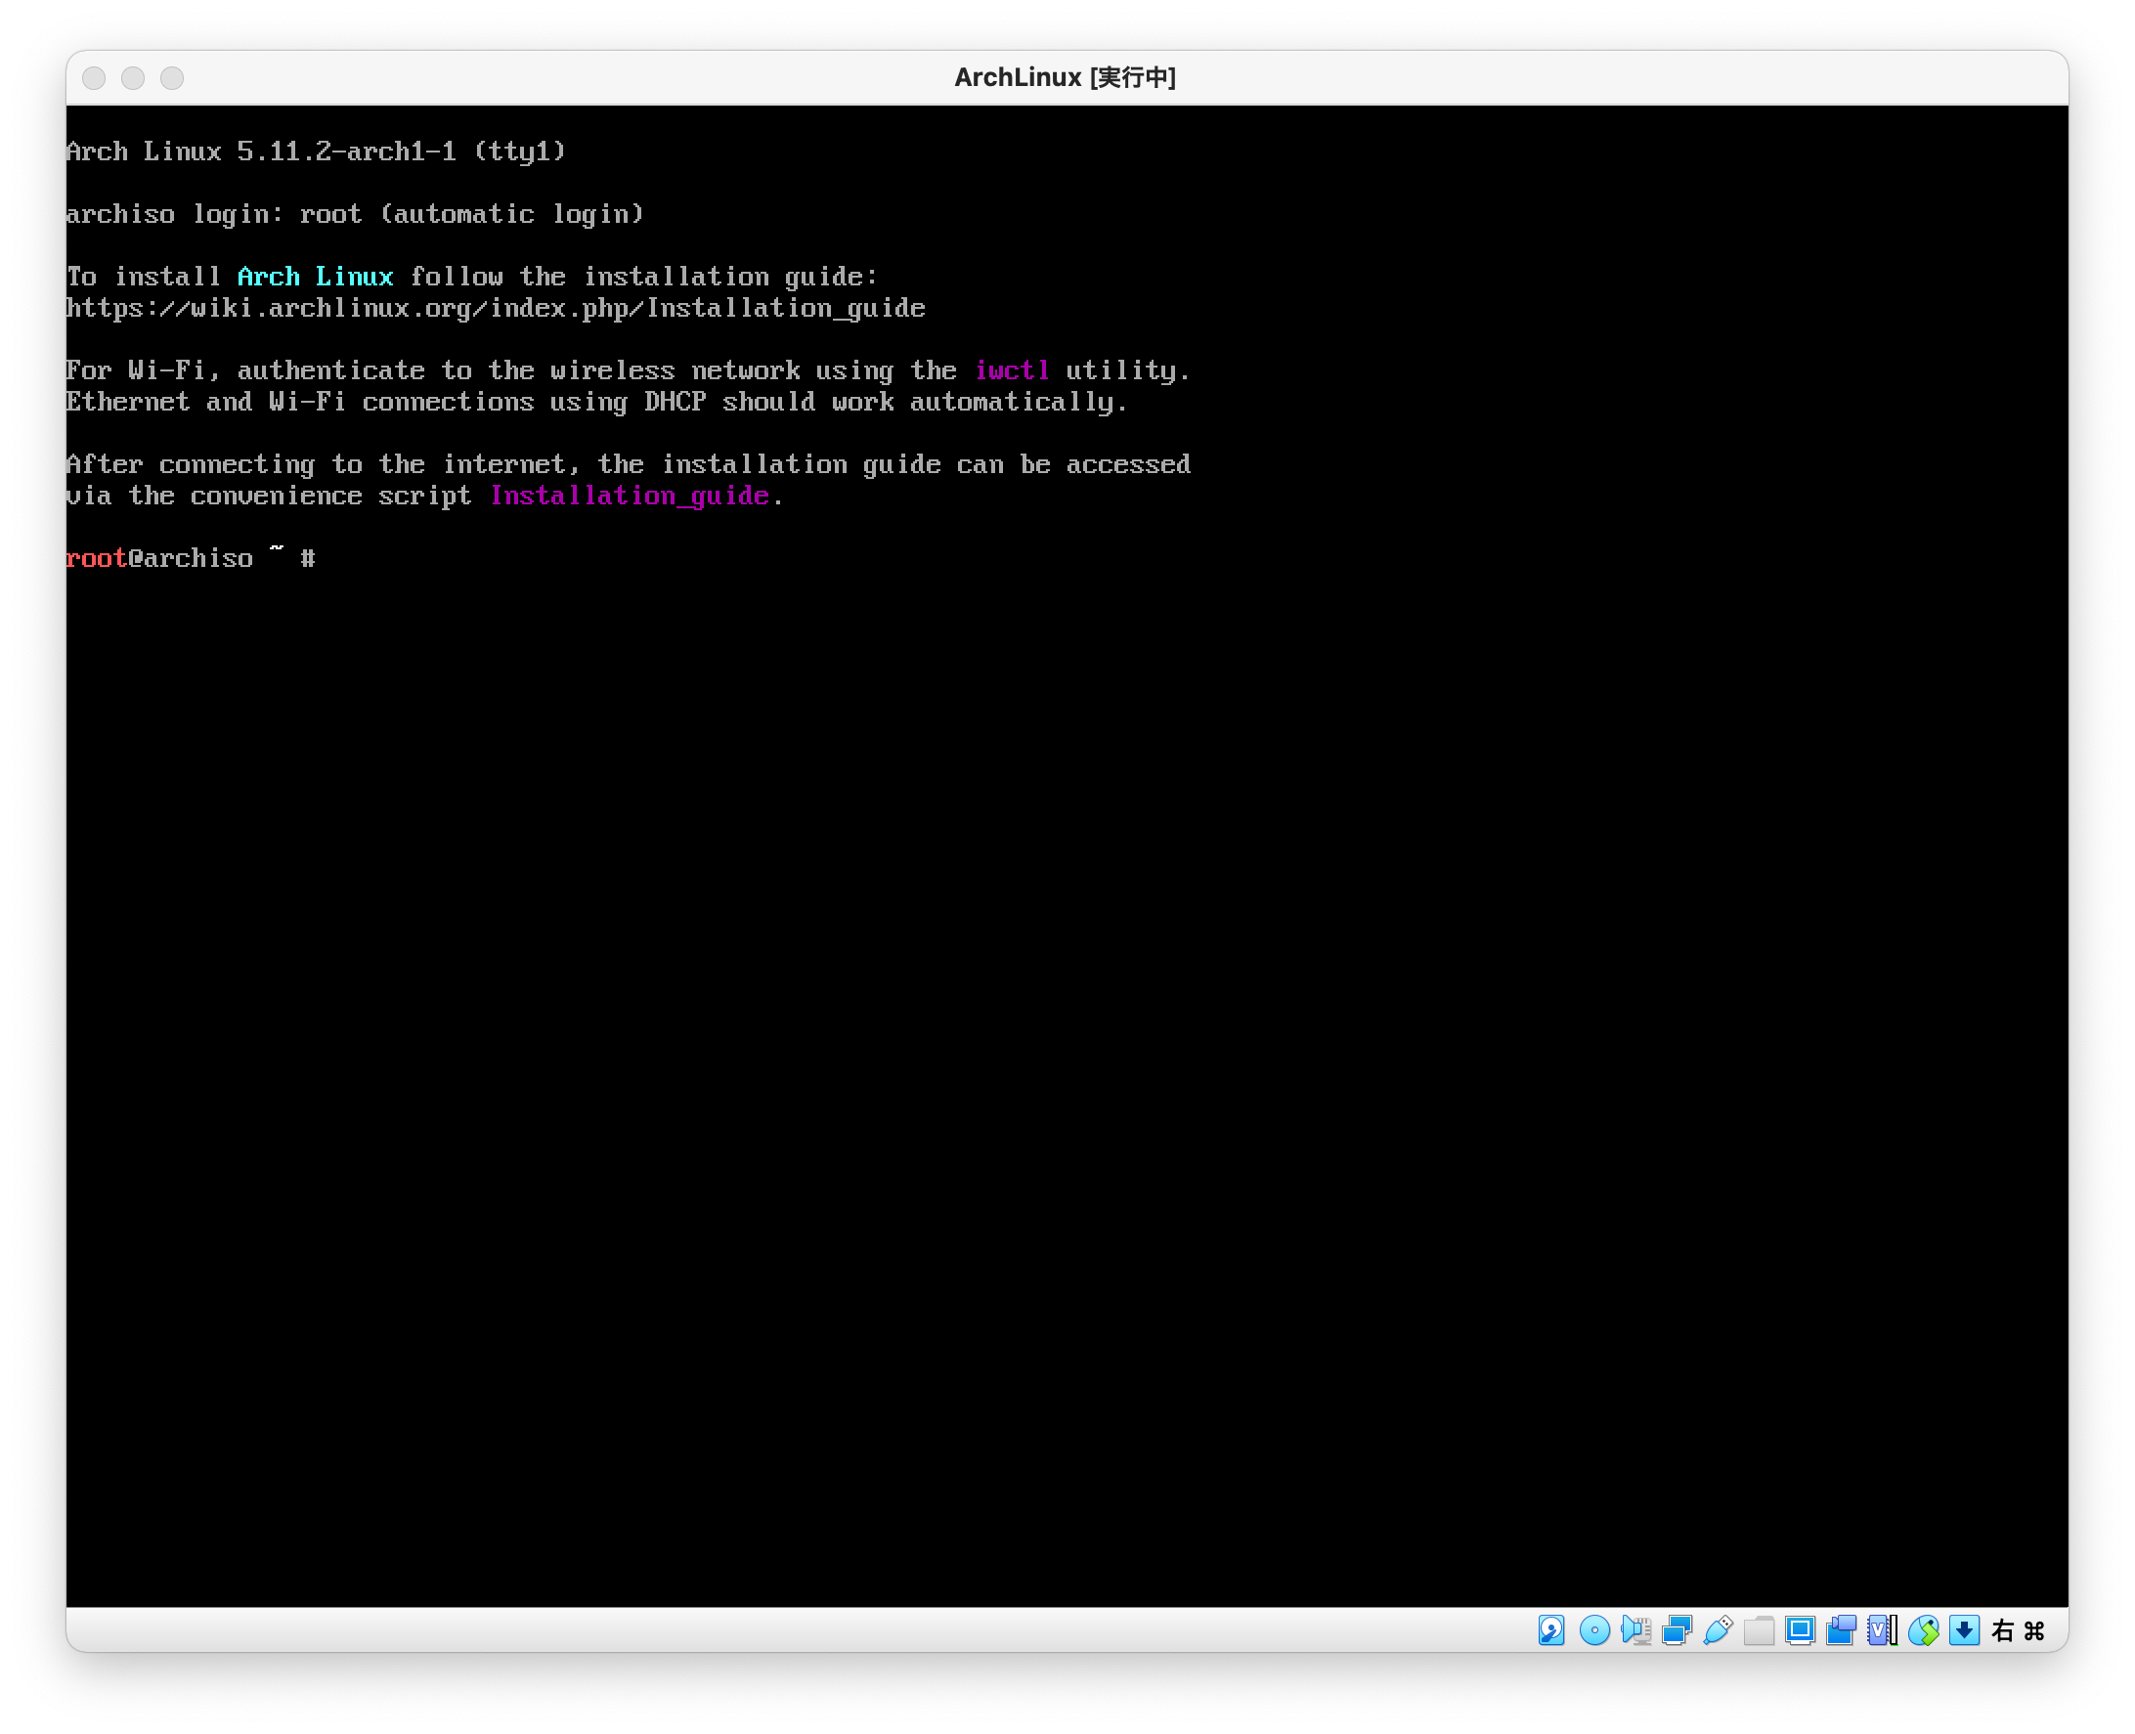Click the archiso login line text
2135x1734 pixels.
[354, 214]
